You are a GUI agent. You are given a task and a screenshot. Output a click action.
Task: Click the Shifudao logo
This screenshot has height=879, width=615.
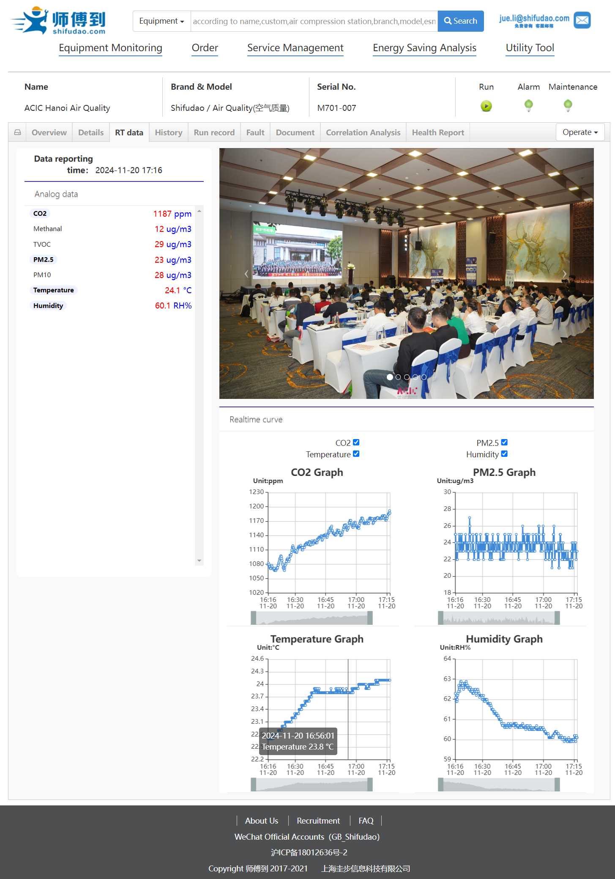(58, 21)
